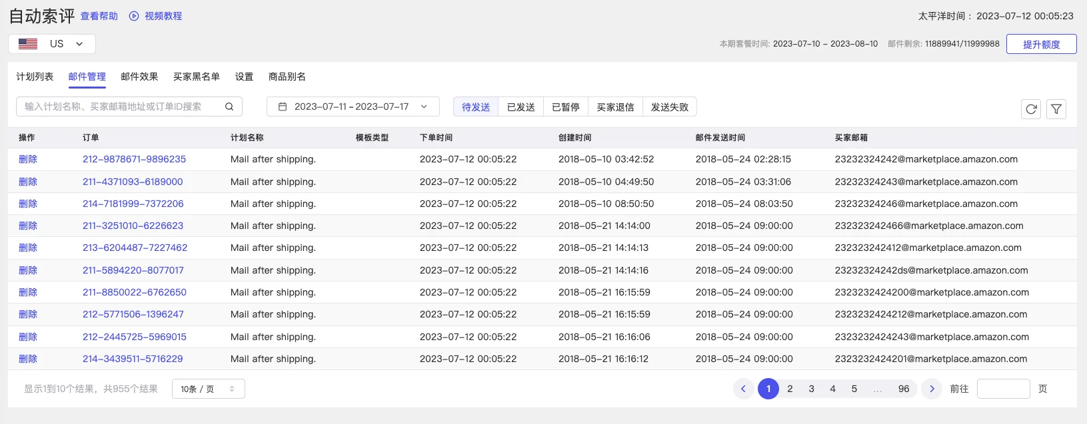Delete order 211-5894220-8077017 row
Viewport: 1087px width, 424px height.
(28, 270)
